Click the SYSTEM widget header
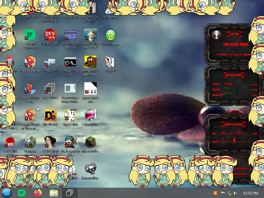The image size is (264, 198). 234,75
